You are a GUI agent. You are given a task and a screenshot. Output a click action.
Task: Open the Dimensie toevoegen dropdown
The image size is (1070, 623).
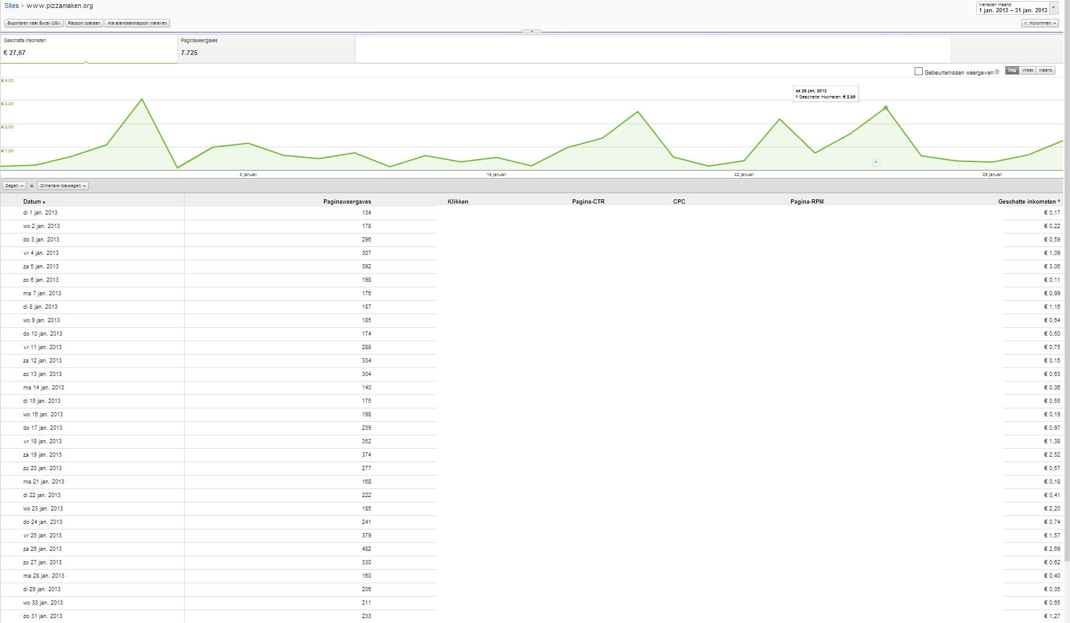tap(63, 185)
